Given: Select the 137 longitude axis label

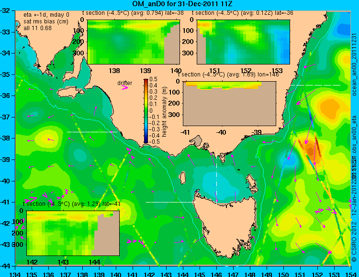Looking at the screenshot, I should coord(66,274).
